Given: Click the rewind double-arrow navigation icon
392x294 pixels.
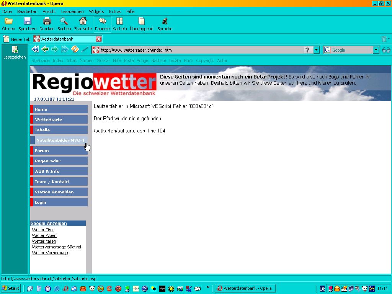Looking at the screenshot, I should click(35, 49).
